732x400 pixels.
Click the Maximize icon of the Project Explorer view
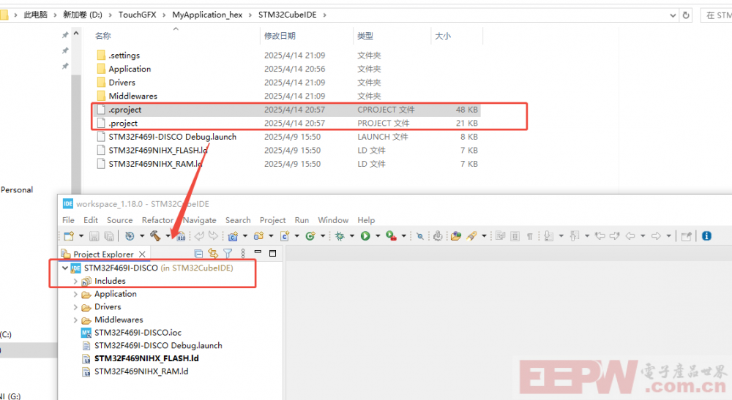coord(272,253)
